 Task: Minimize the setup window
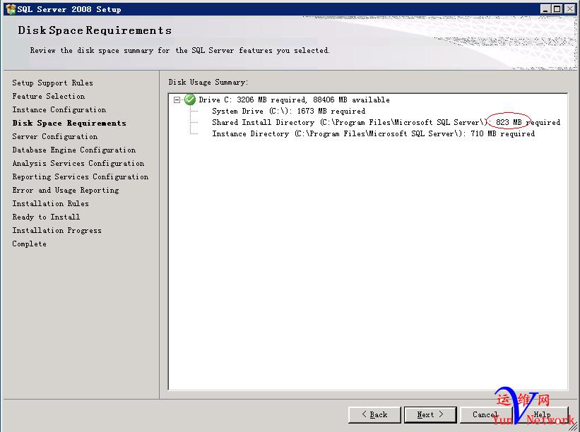pos(545,9)
